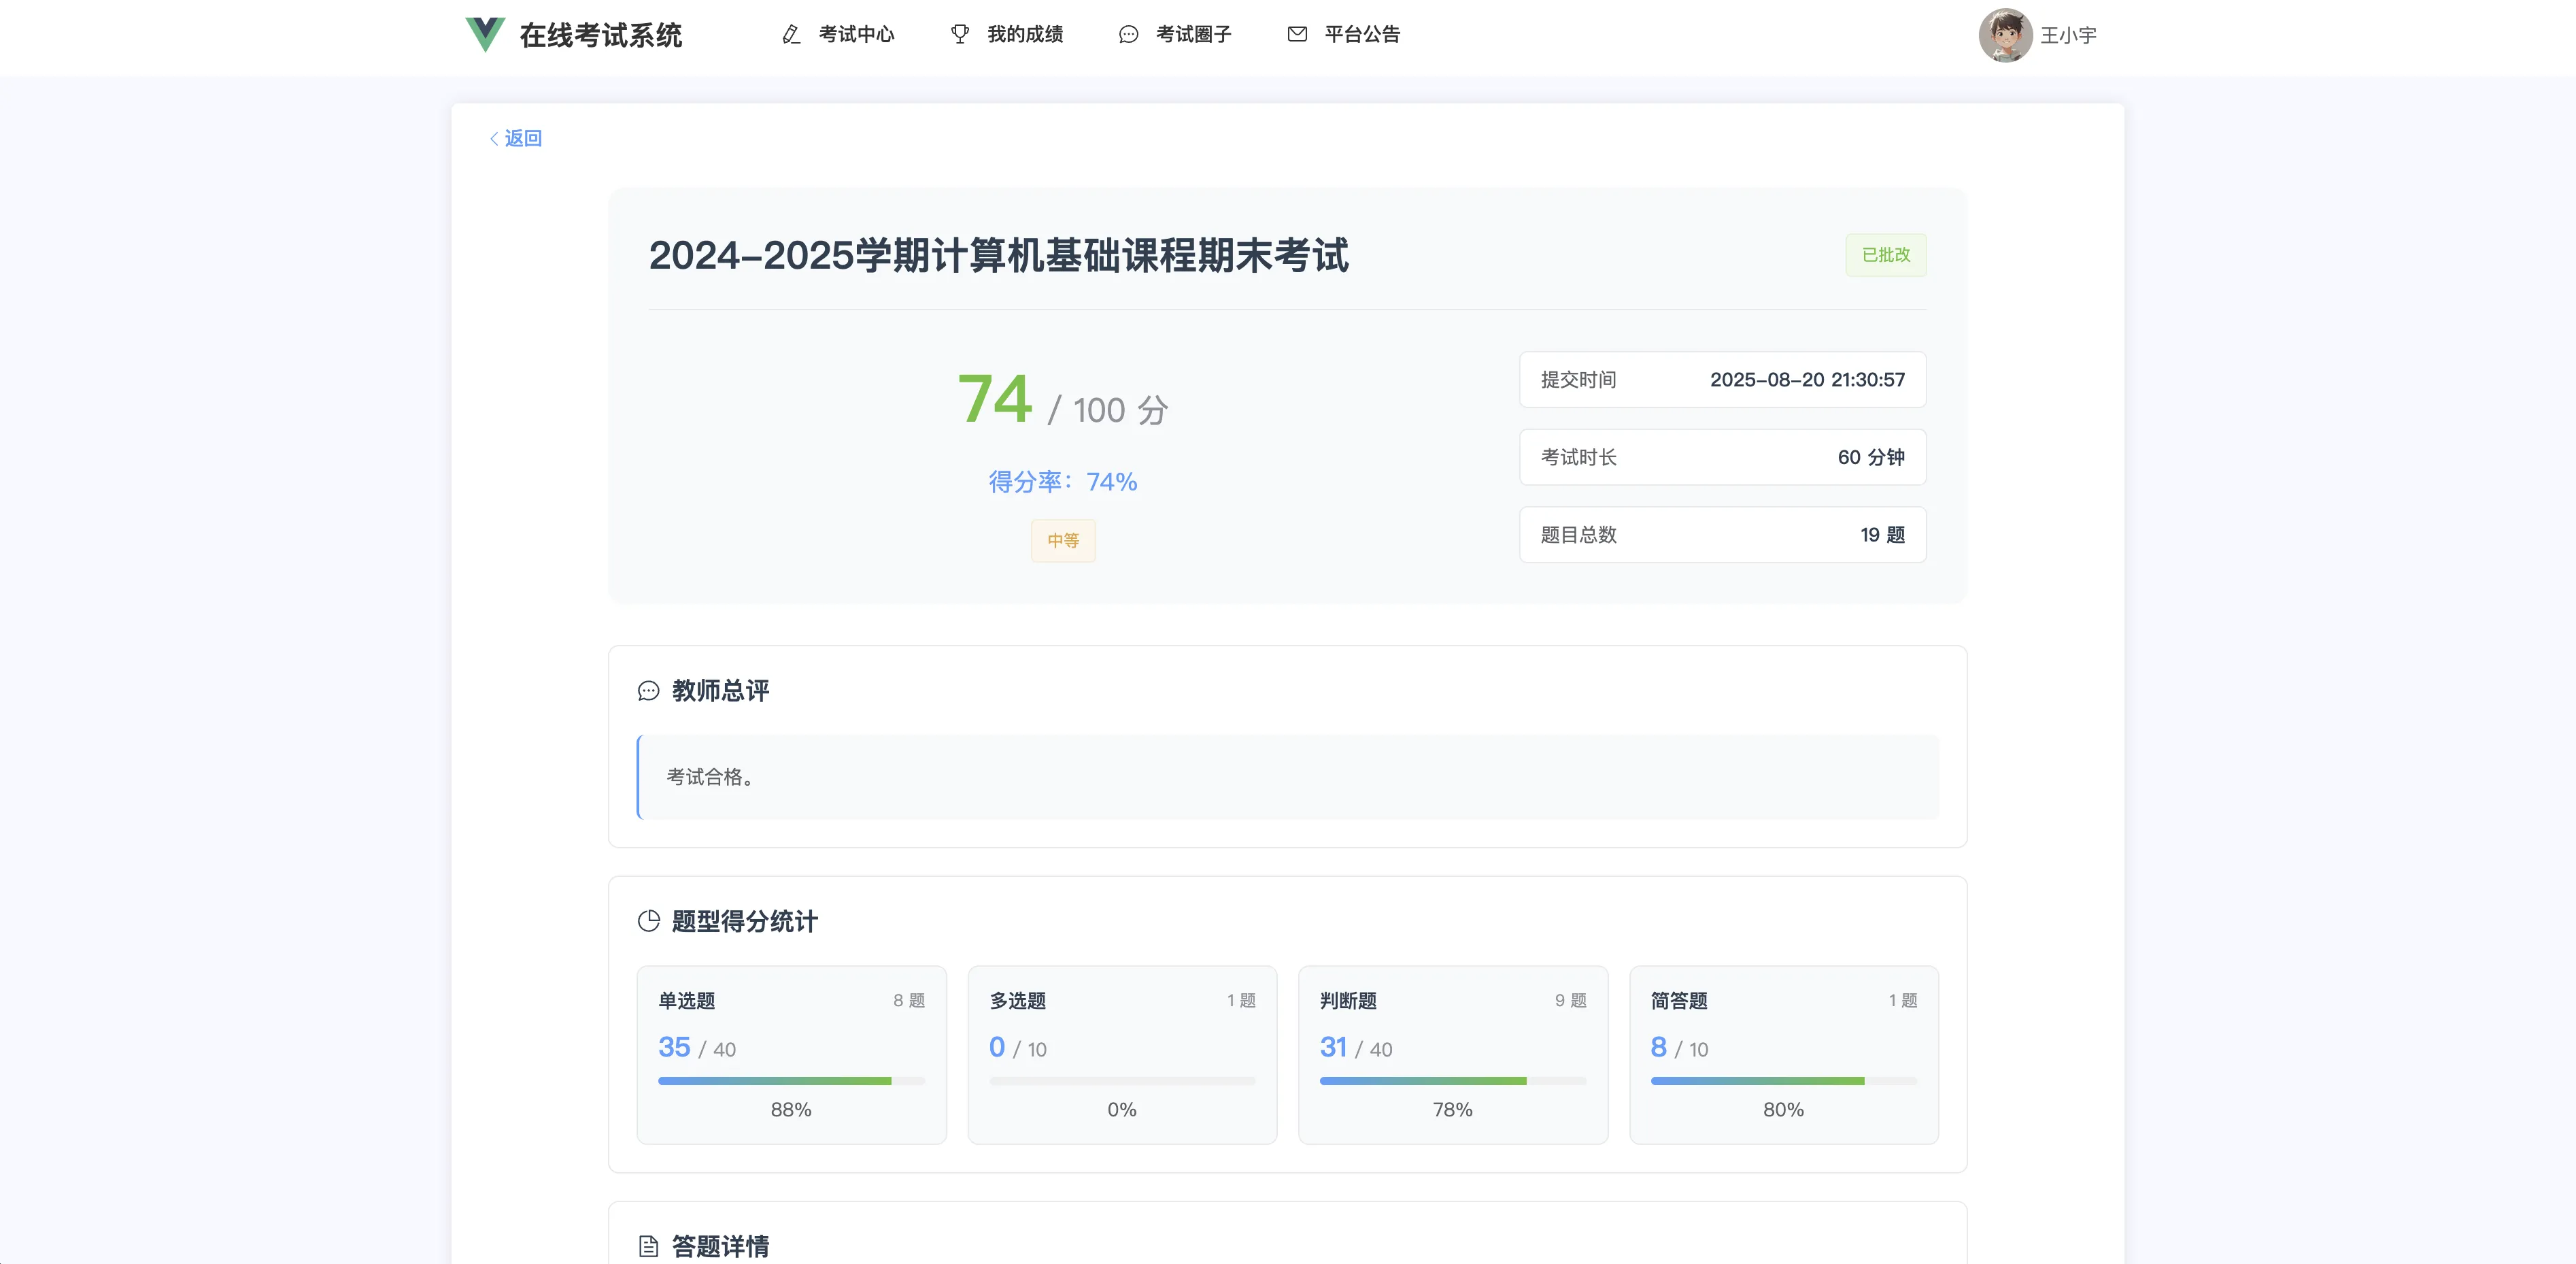Click the document icon next to 答题详情
This screenshot has width=2576, height=1264.
(649, 1246)
